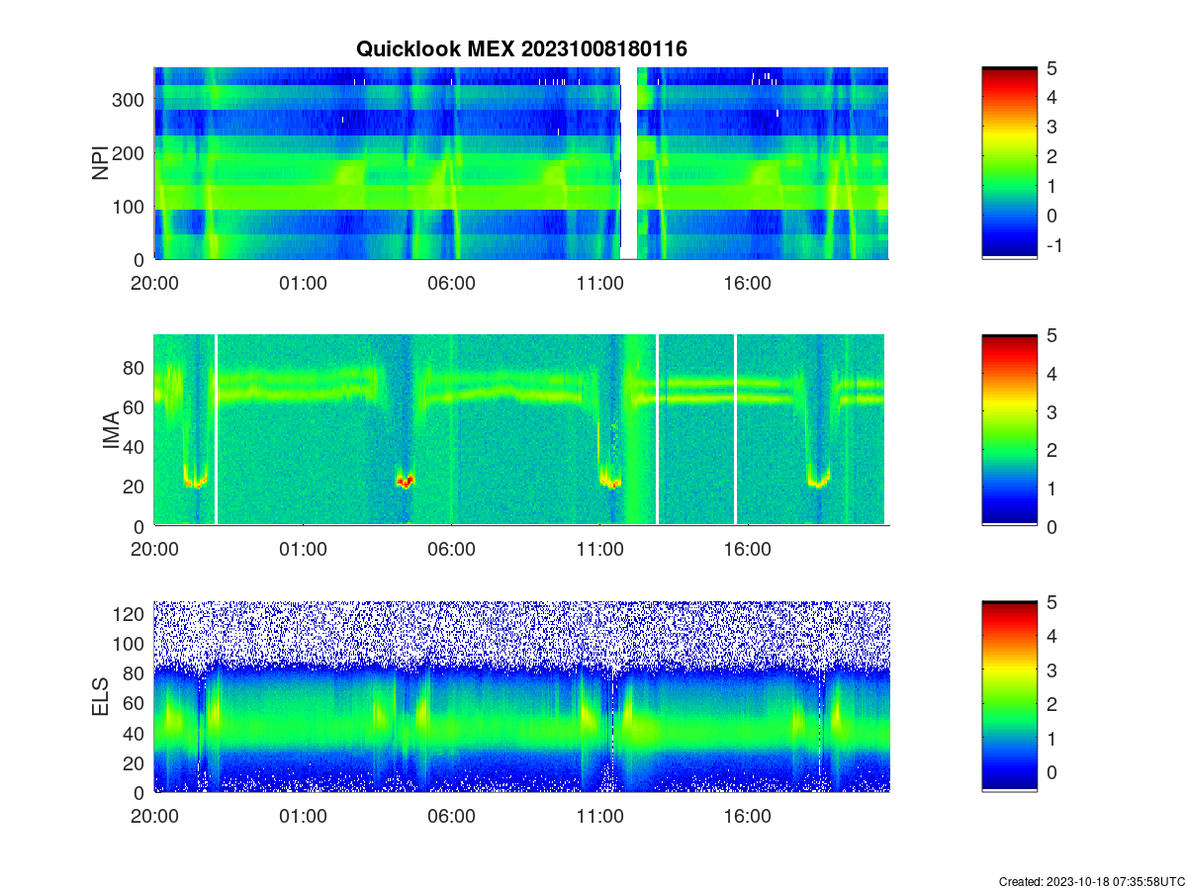The image size is (1187, 890).
Task: Click the 01:00 tick under ELS panel
Action: point(303,817)
